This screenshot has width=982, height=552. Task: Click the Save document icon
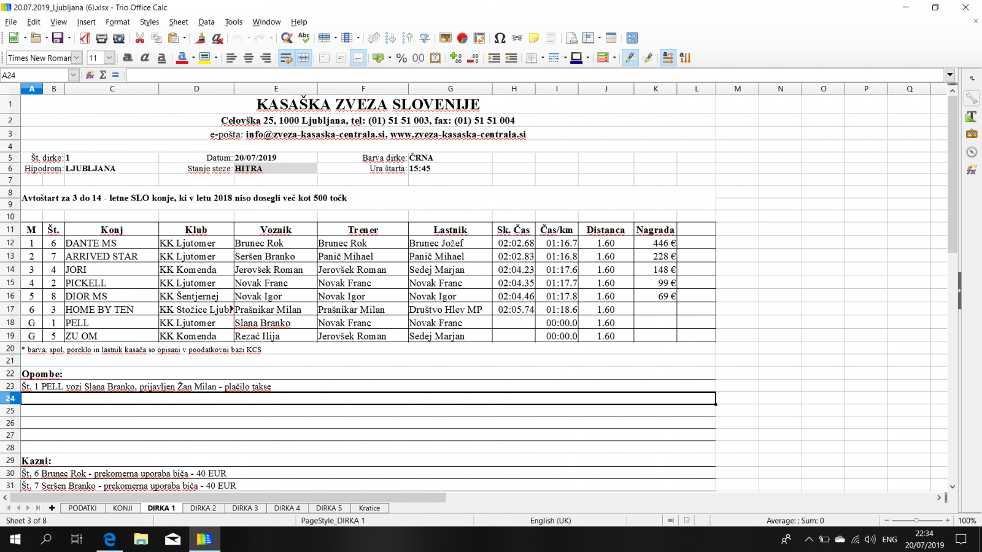58,38
